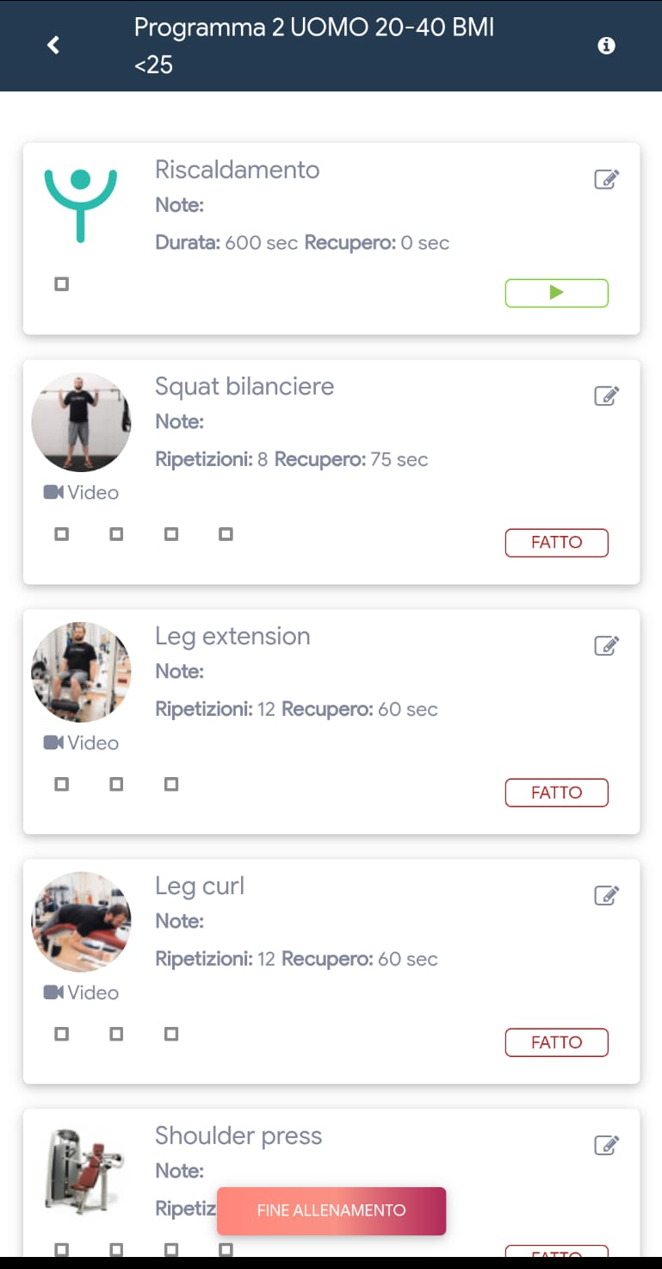Click FATTO button for Leg curl
662x1269 pixels.
point(556,1042)
